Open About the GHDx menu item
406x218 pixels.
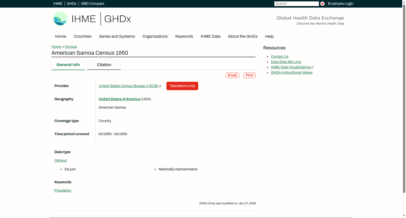point(243,36)
